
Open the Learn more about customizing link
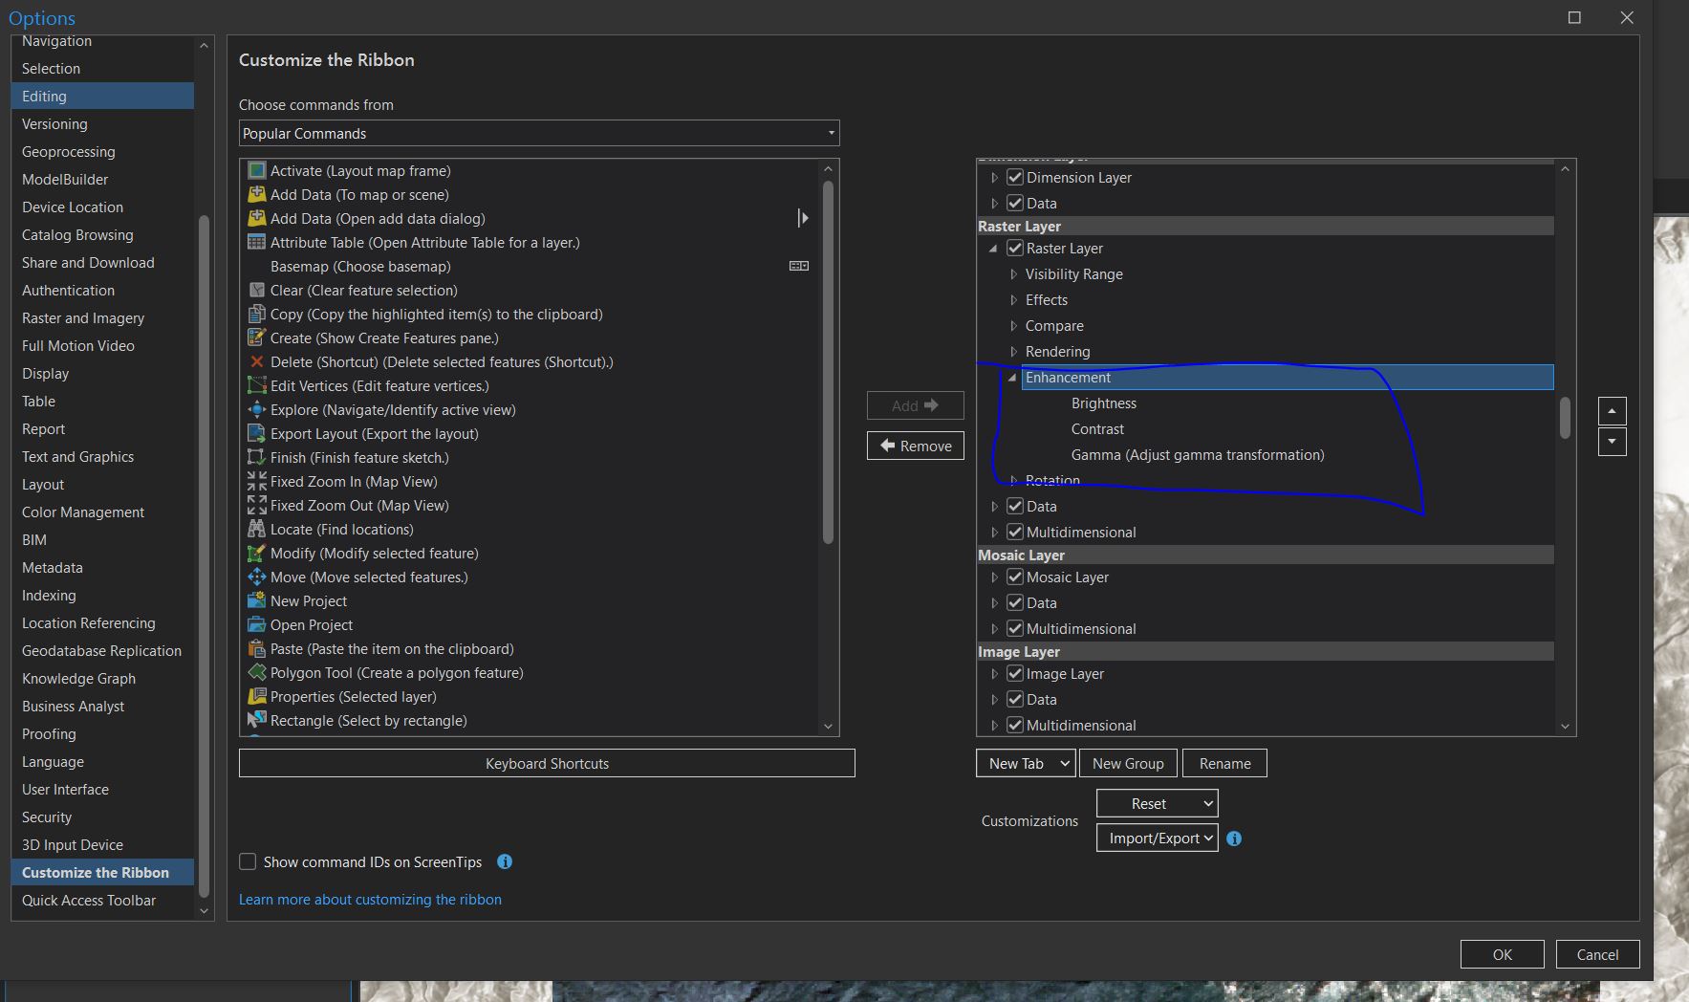(370, 899)
